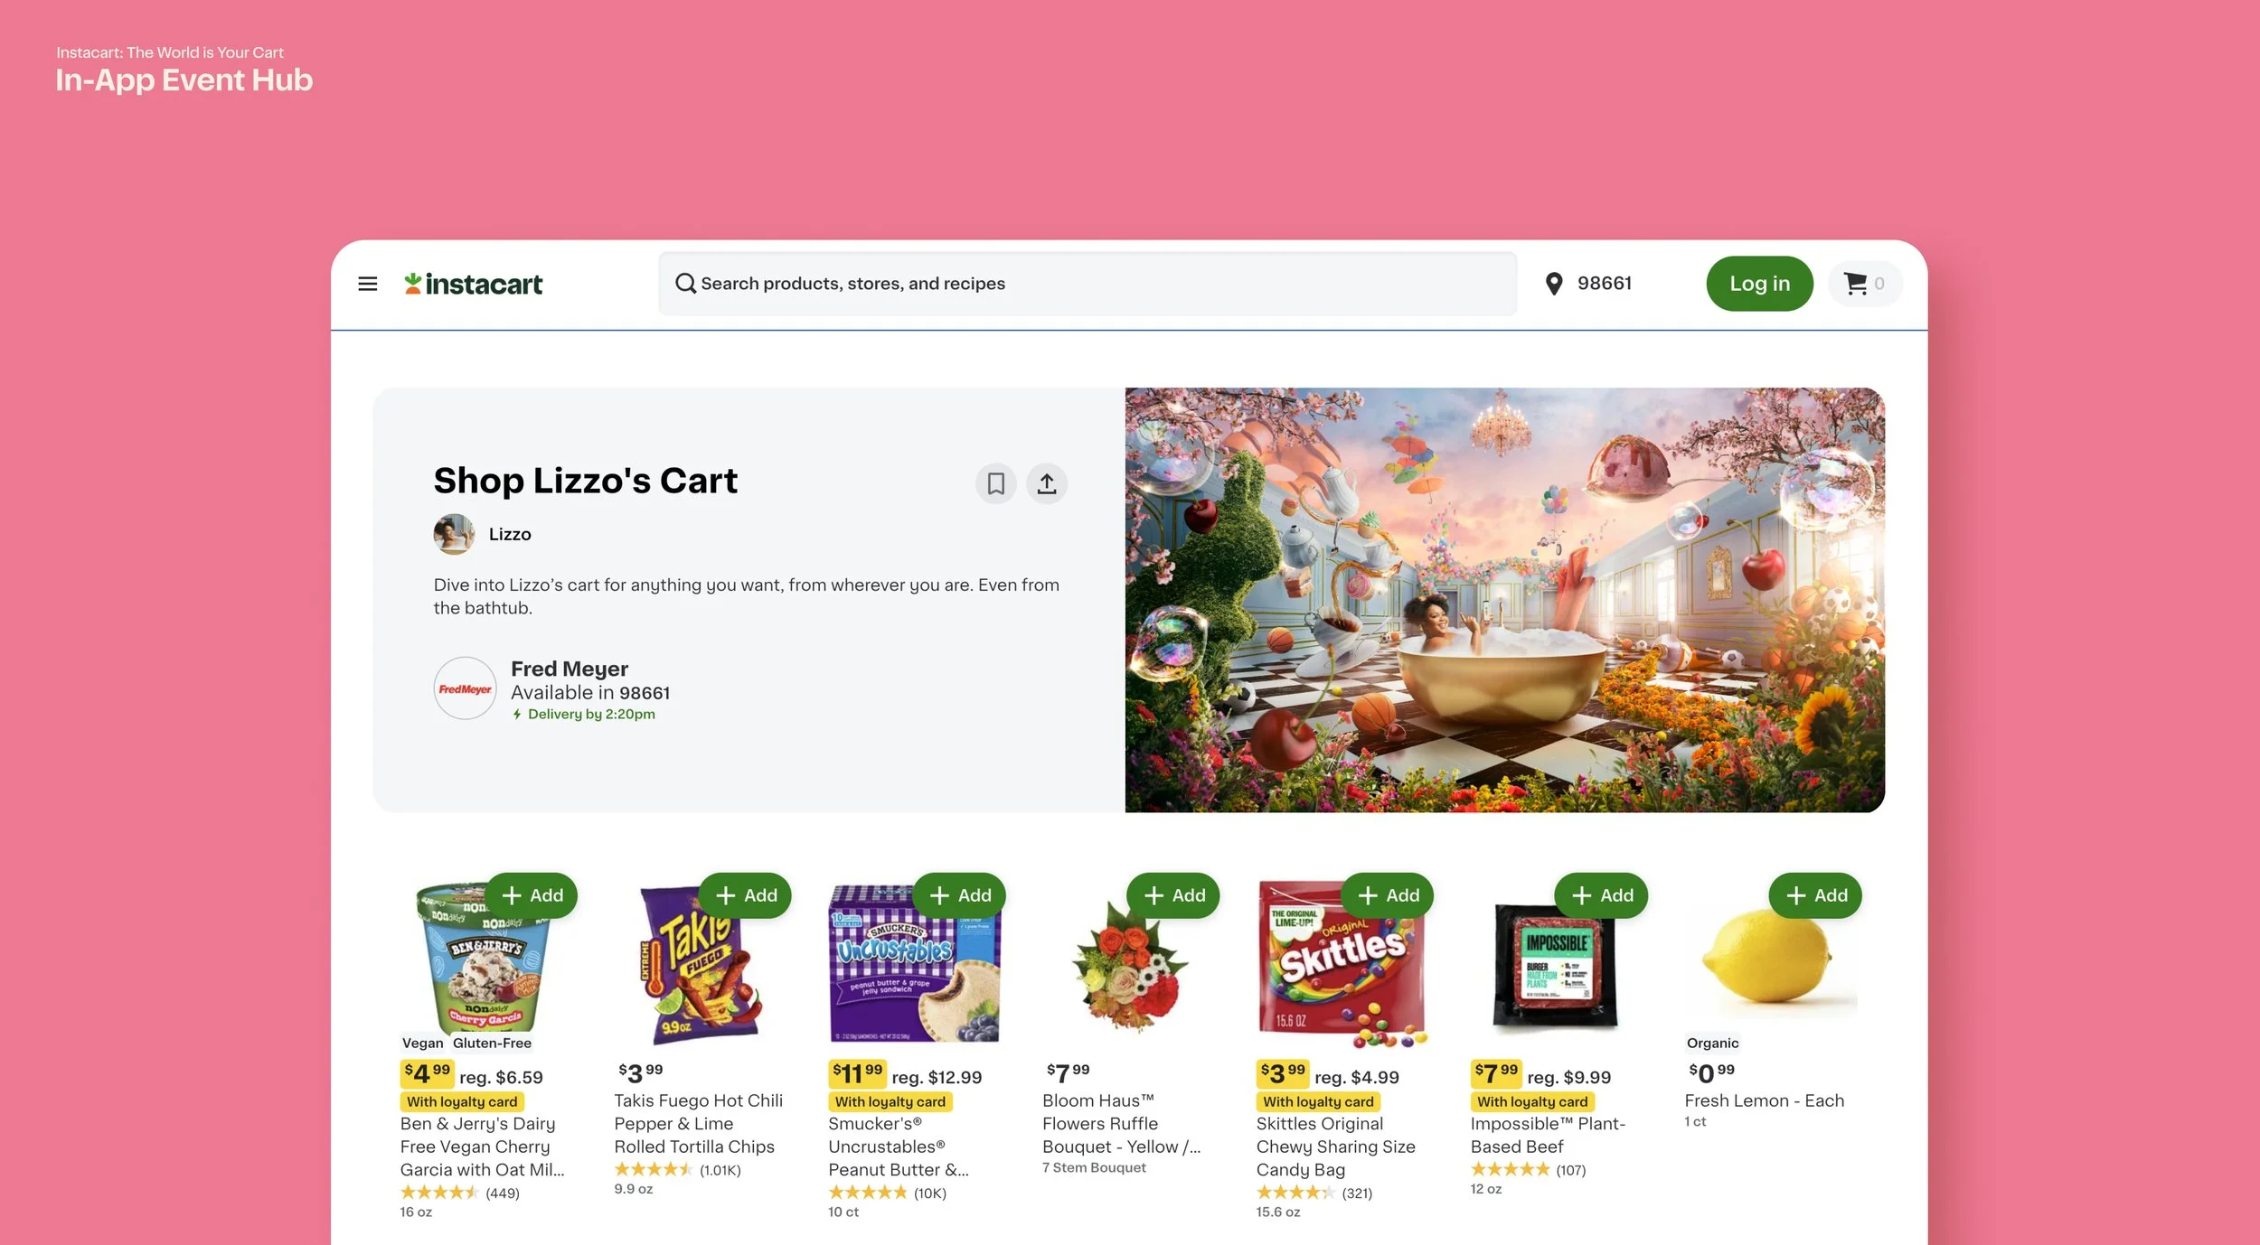Click the Fred Meyer store logo
Viewport: 2260px width, 1245px height.
pos(465,688)
